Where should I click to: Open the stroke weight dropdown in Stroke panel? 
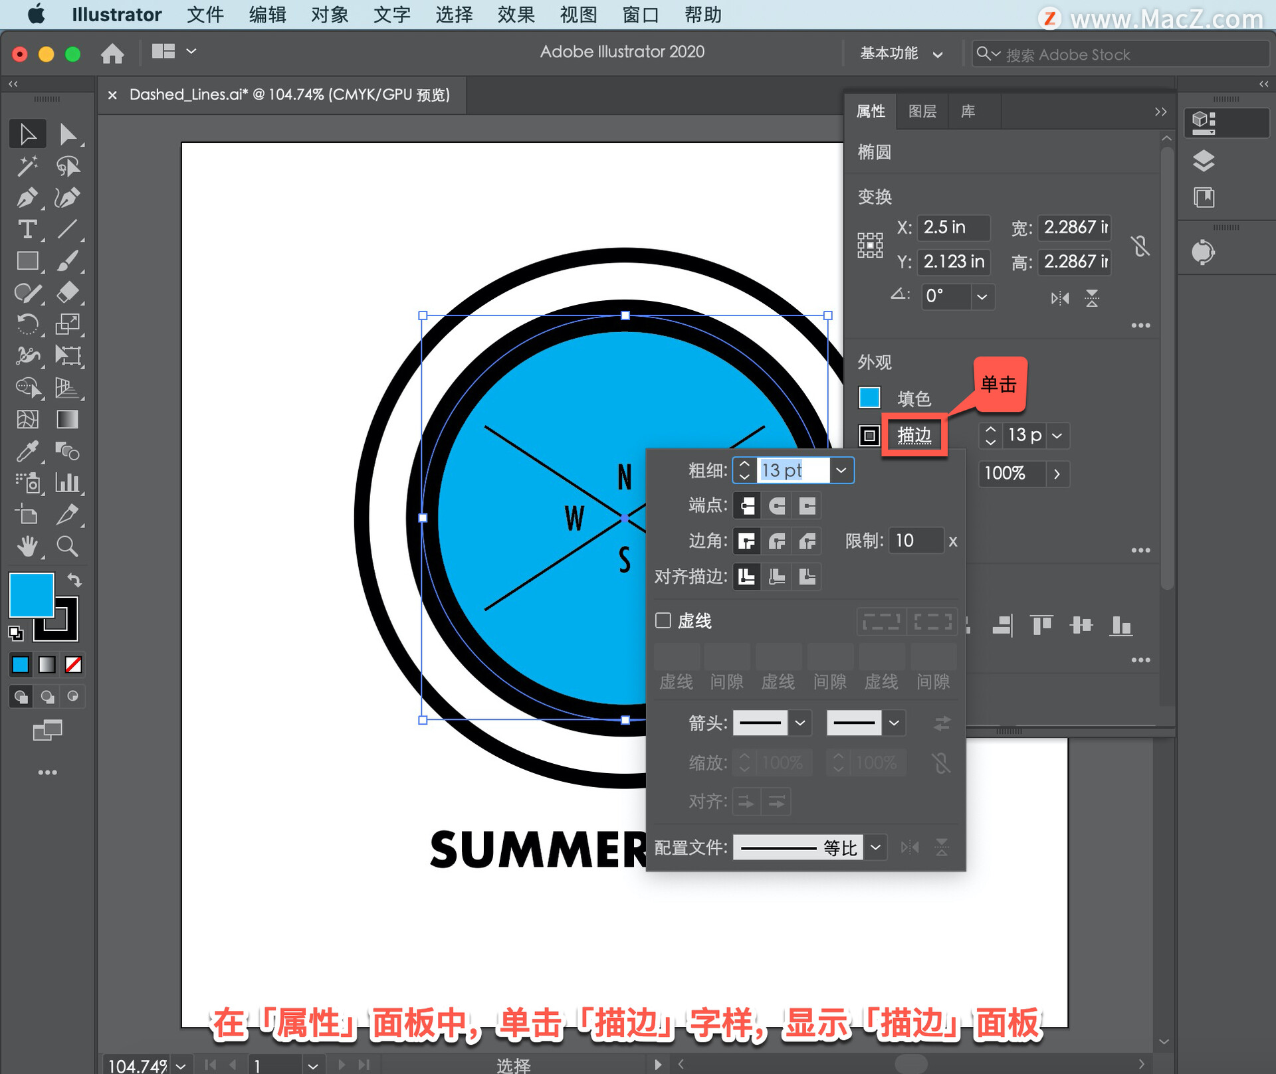[x=841, y=470]
